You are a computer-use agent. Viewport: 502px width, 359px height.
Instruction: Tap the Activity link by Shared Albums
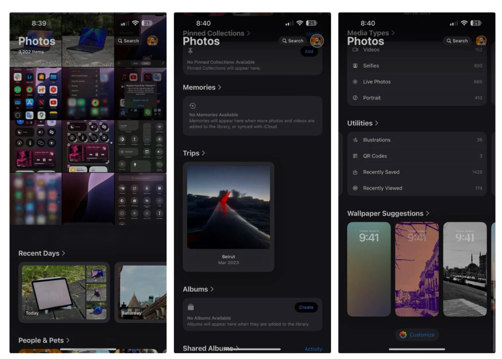pos(313,349)
